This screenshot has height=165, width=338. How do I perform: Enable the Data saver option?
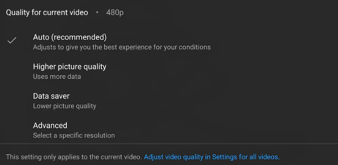pyautogui.click(x=51, y=96)
